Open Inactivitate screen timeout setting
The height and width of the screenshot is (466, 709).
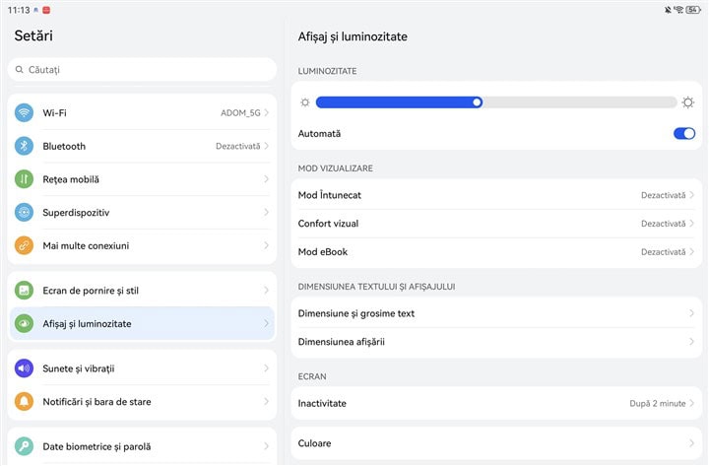pos(496,403)
